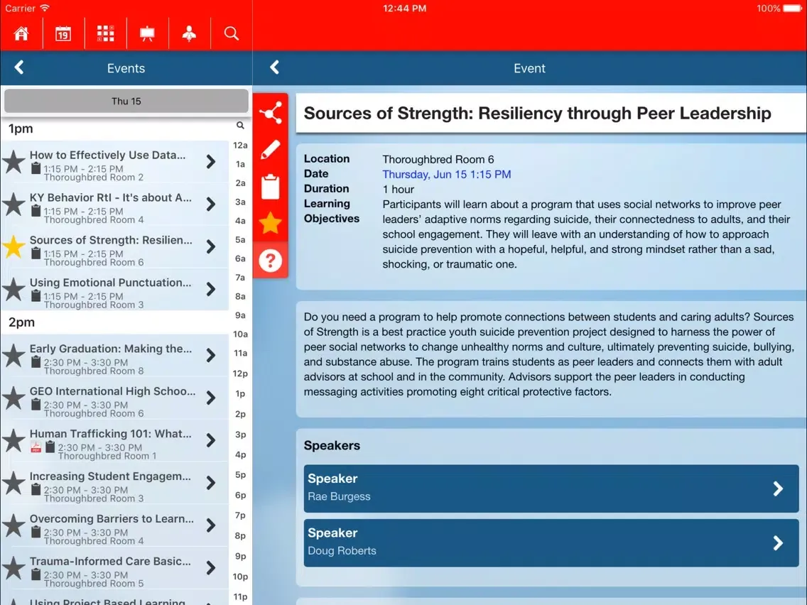Tap the battery indicator in status bar

point(793,9)
